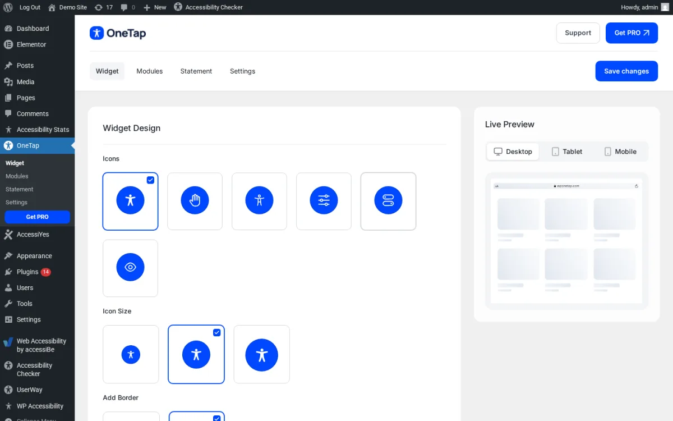Click Howdy, admin account menu
Viewport: 673px width, 421px height.
coord(645,7)
